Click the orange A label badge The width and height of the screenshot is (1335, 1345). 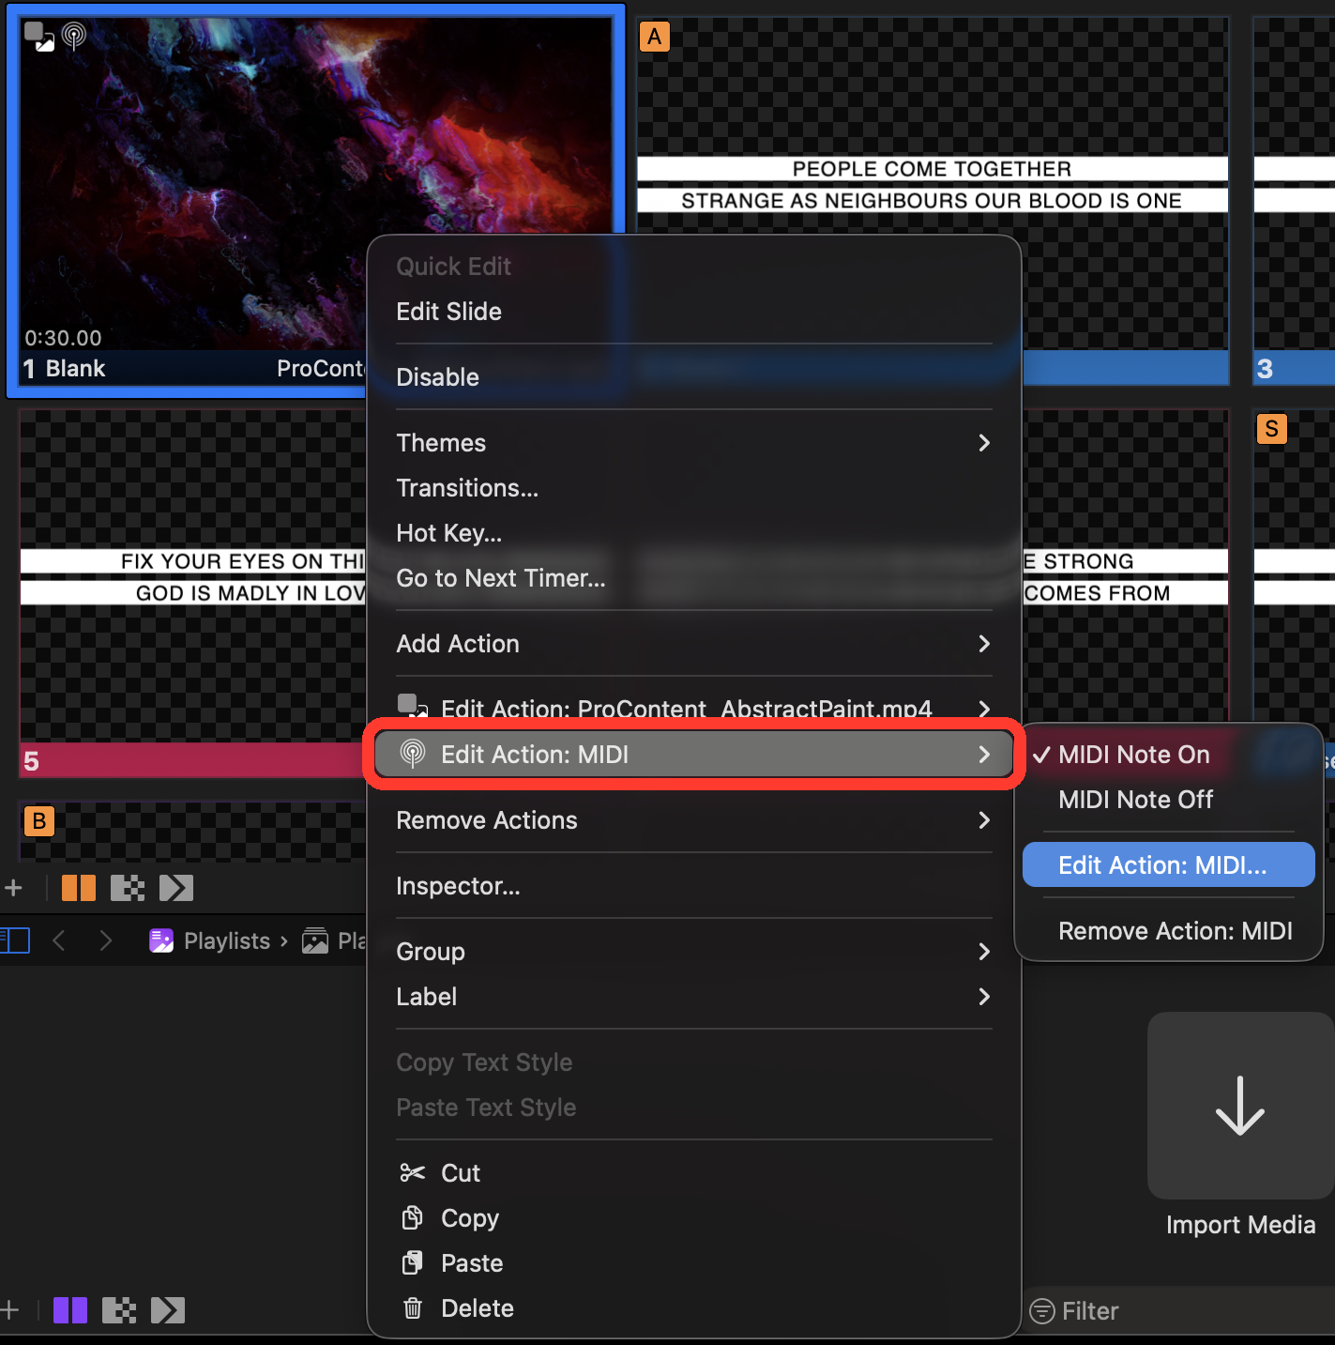tap(654, 37)
